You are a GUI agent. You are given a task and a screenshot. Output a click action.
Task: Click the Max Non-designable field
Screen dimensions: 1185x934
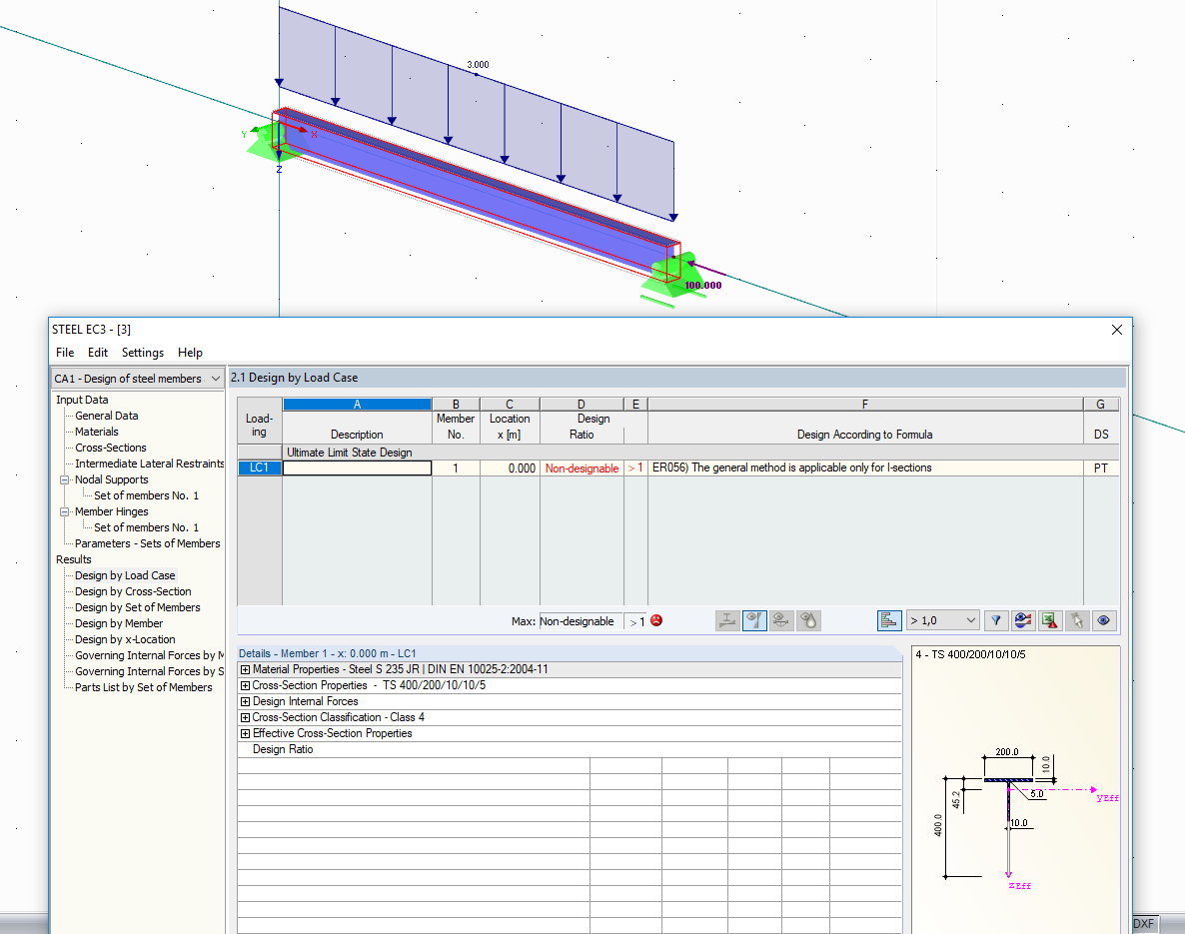tap(581, 621)
